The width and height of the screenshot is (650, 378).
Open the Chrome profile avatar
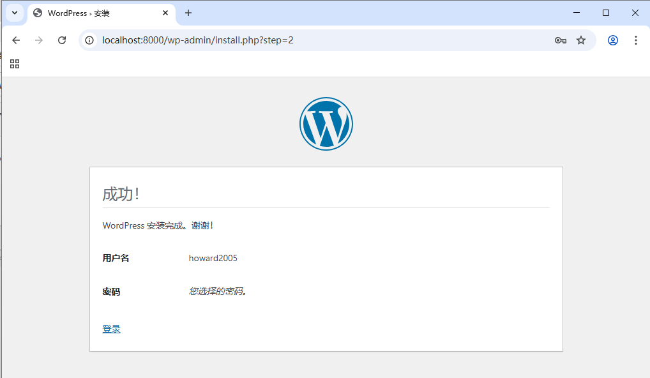[613, 40]
